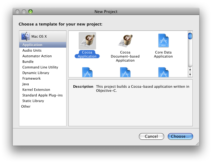The height and width of the screenshot is (163, 212).
Task: Click the window resize grip corner
Action: point(197,144)
